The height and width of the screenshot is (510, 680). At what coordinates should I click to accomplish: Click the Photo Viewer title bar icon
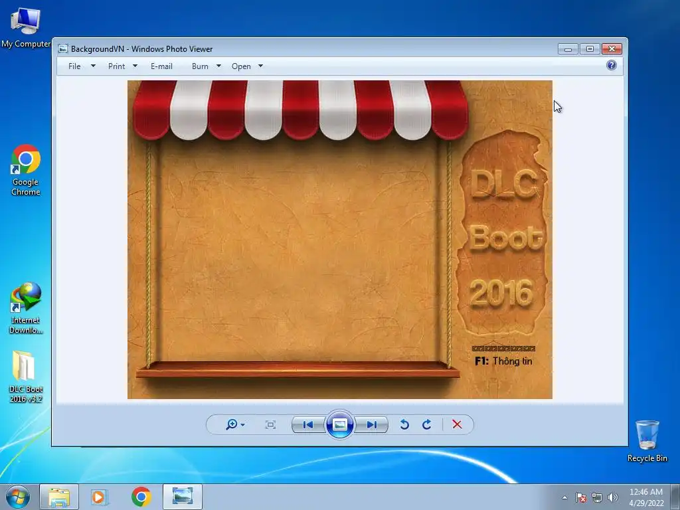coord(63,48)
